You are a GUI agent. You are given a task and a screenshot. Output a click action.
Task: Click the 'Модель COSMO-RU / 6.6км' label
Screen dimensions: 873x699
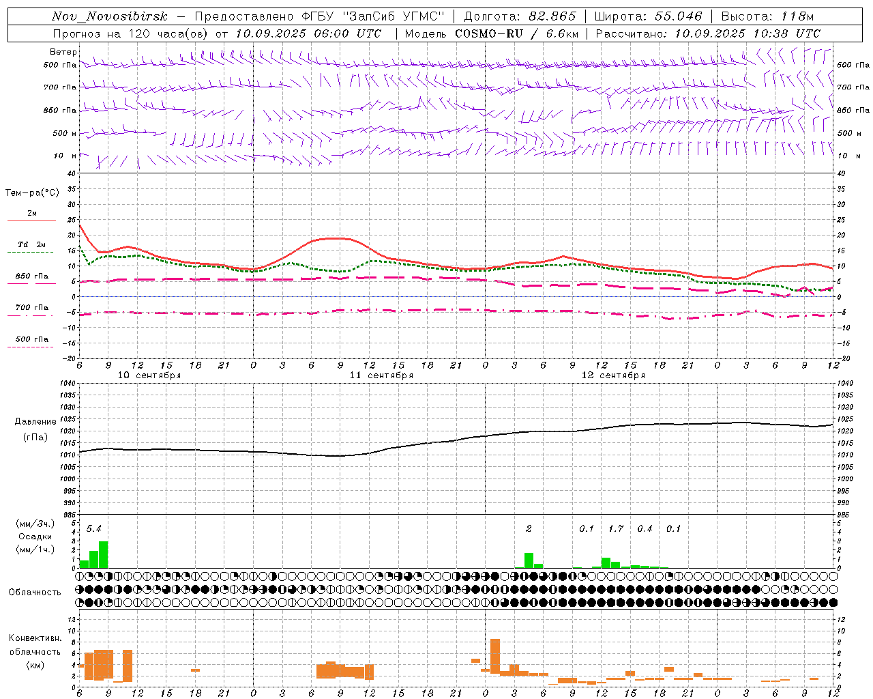click(492, 33)
